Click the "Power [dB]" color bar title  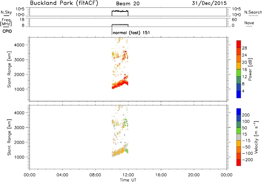coord(250,69)
